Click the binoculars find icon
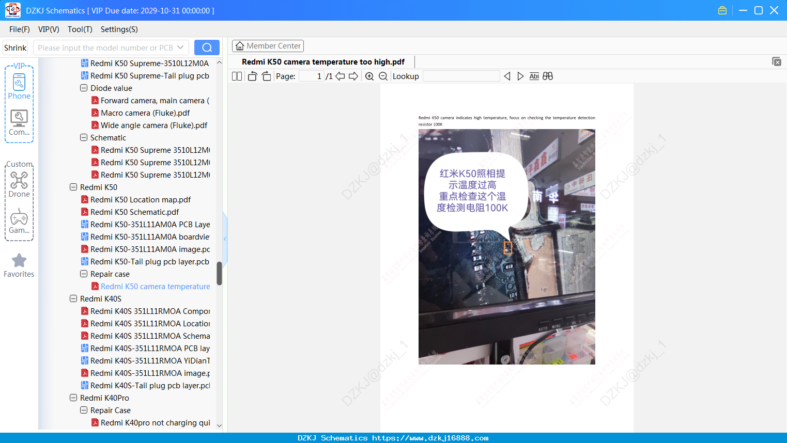The image size is (787, 443). tap(548, 76)
